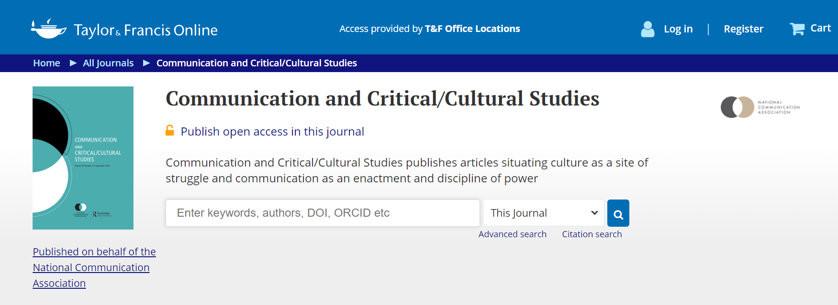Image resolution: width=838 pixels, height=305 pixels.
Task: Open the shopping cart icon
Action: pos(797,29)
